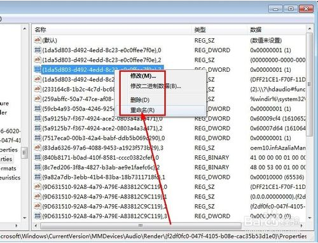Viewport: 318px width, 243px height.
Task: Click the 类型 column header
Action: point(200,29)
